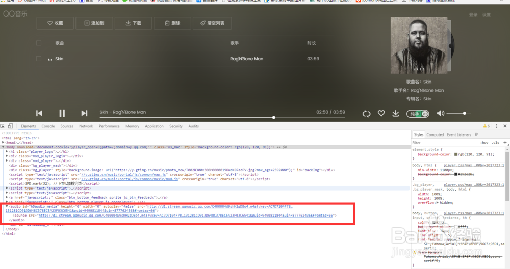The width and height of the screenshot is (510, 269).
Task: Expand the head element node
Action: (3, 142)
